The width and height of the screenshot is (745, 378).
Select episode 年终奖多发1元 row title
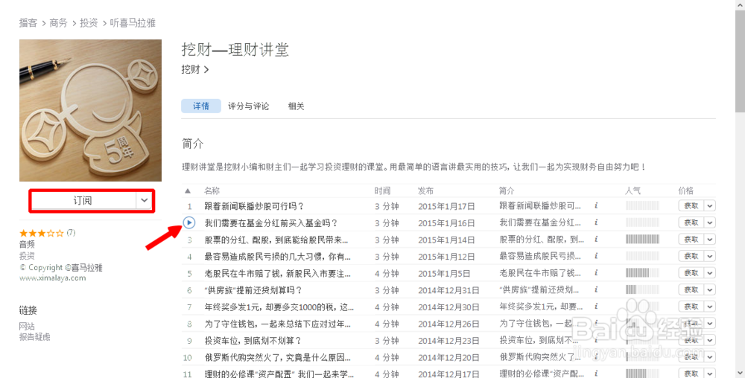279,307
